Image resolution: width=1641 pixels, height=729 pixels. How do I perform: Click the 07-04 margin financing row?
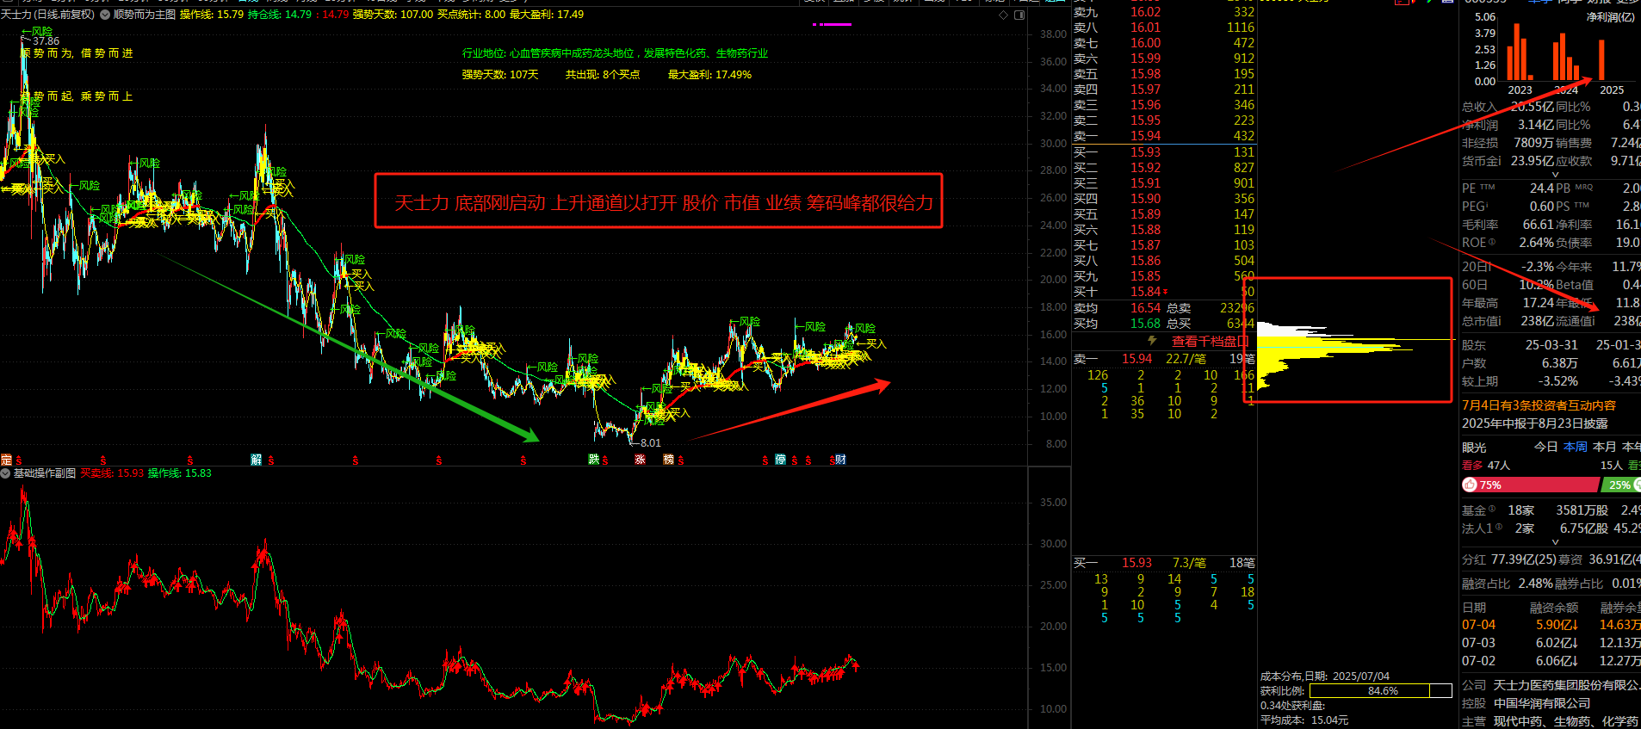tap(1551, 625)
